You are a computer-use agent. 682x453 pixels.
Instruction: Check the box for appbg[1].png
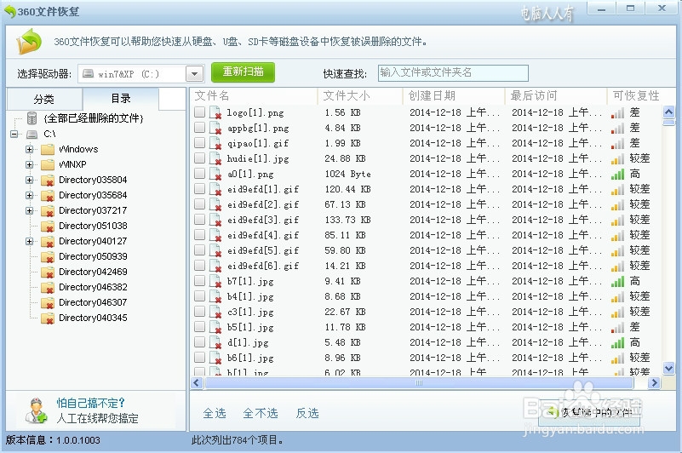tap(199, 128)
